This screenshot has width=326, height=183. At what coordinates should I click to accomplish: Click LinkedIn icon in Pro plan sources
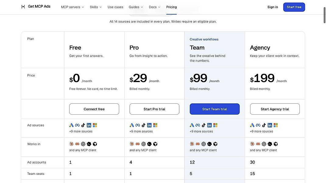(149, 125)
